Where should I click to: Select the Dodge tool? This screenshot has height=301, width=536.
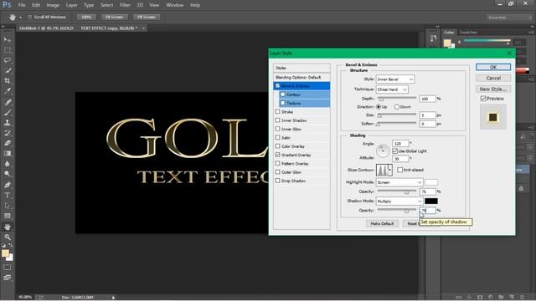pos(8,174)
